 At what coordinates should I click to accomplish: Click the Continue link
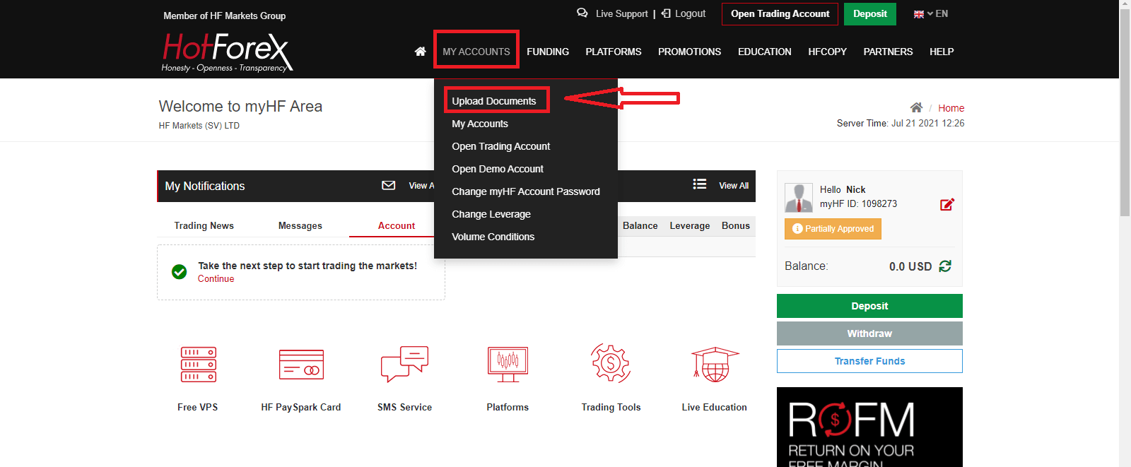click(216, 279)
